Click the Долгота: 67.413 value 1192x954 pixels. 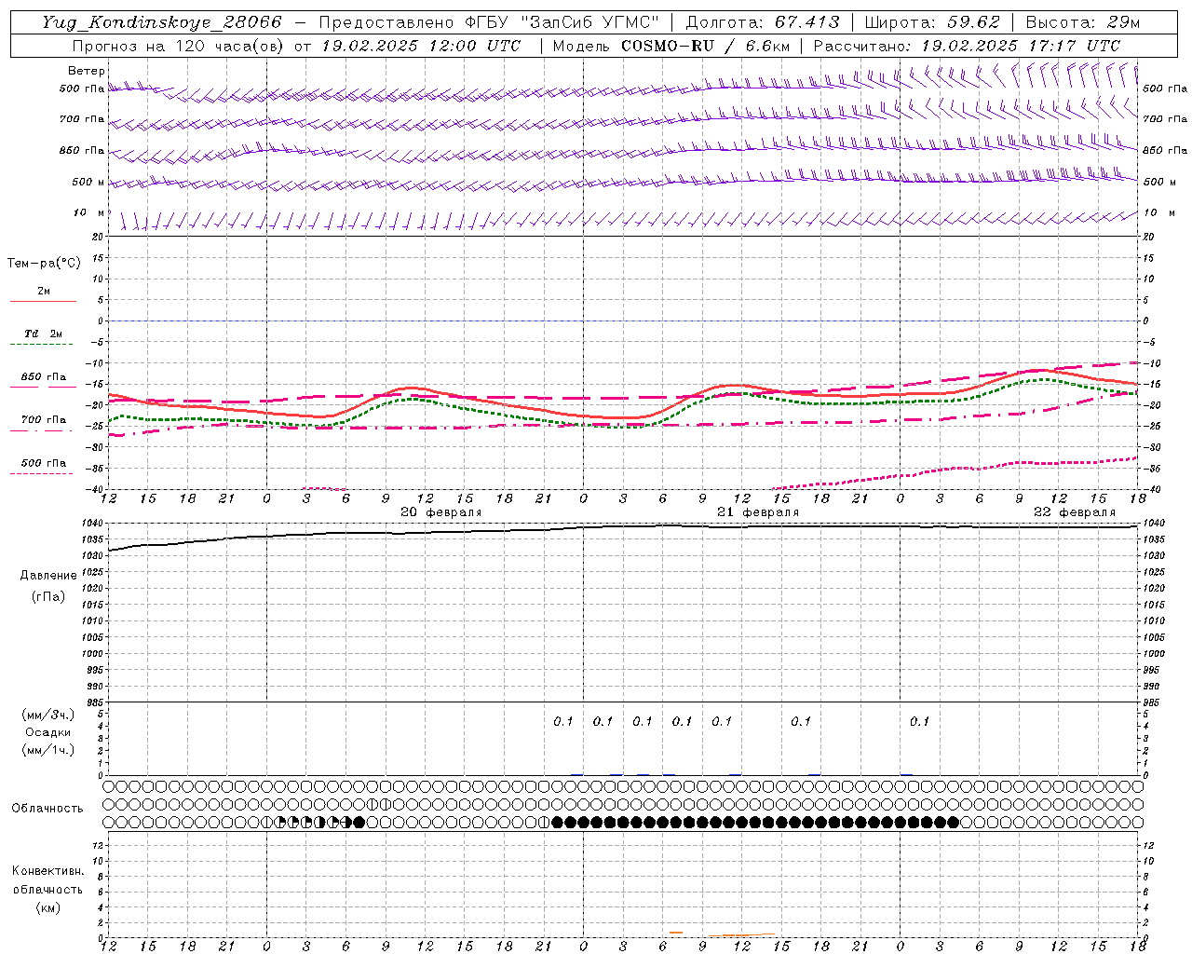tap(763, 22)
